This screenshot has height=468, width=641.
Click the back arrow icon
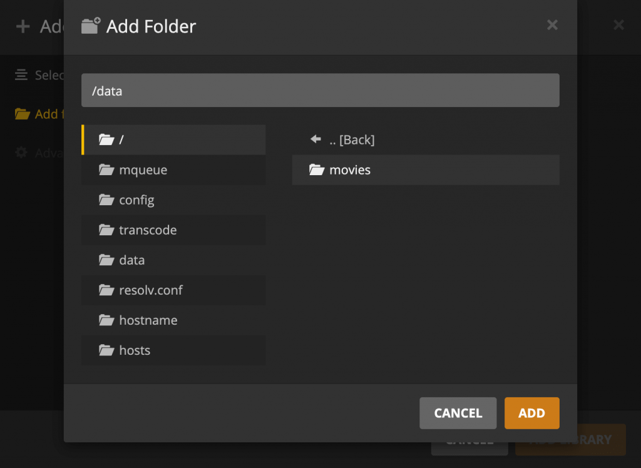316,140
